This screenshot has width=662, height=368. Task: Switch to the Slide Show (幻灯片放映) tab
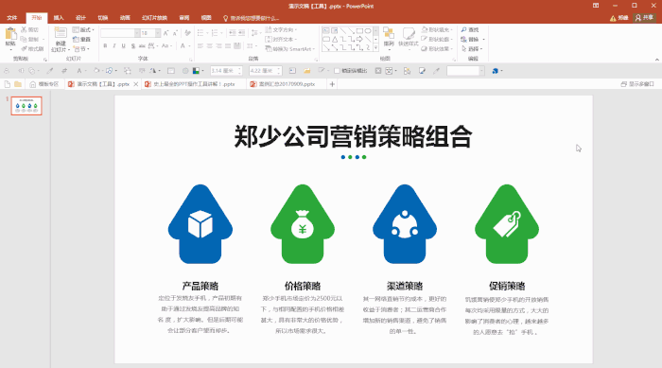pos(154,18)
